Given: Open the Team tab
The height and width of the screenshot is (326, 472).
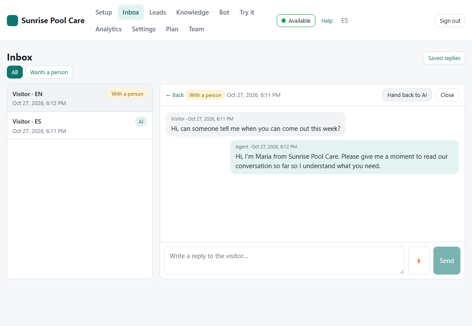Looking at the screenshot, I should point(196,29).
